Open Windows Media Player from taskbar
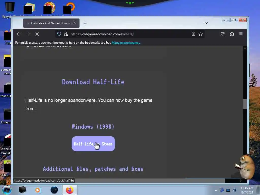Screen dimensions: 260x195 click(38, 190)
